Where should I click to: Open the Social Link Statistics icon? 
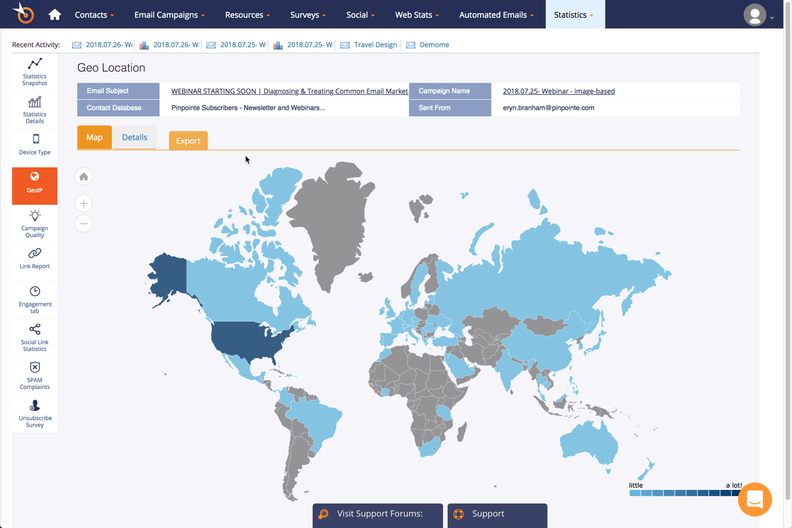click(x=35, y=329)
